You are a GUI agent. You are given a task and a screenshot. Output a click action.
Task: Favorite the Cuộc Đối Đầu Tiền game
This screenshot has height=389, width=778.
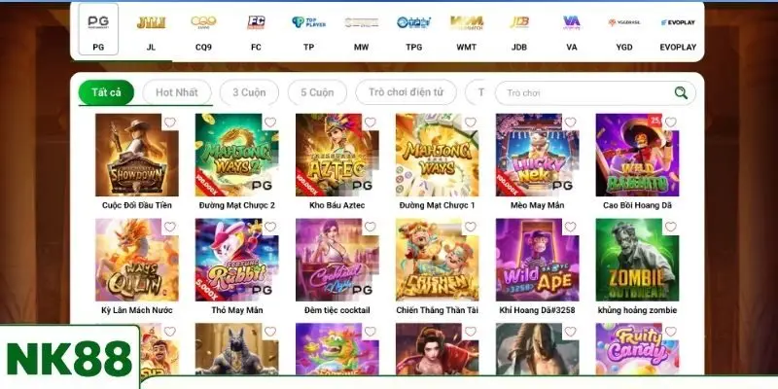click(x=170, y=123)
